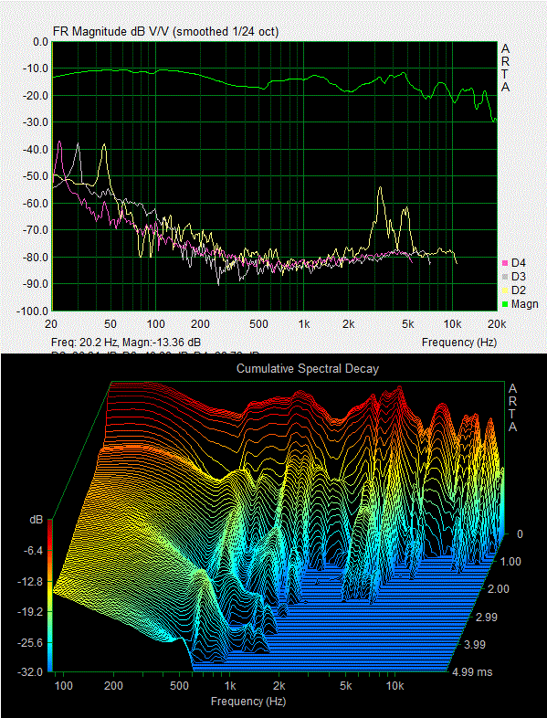Click the Magn legend label
Image resolution: width=547 pixels, height=718 pixels.
pos(525,304)
